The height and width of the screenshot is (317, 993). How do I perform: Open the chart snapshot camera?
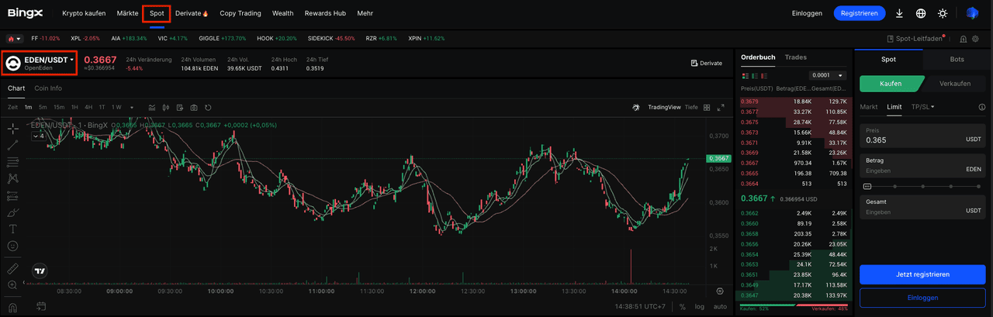pyautogui.click(x=194, y=107)
